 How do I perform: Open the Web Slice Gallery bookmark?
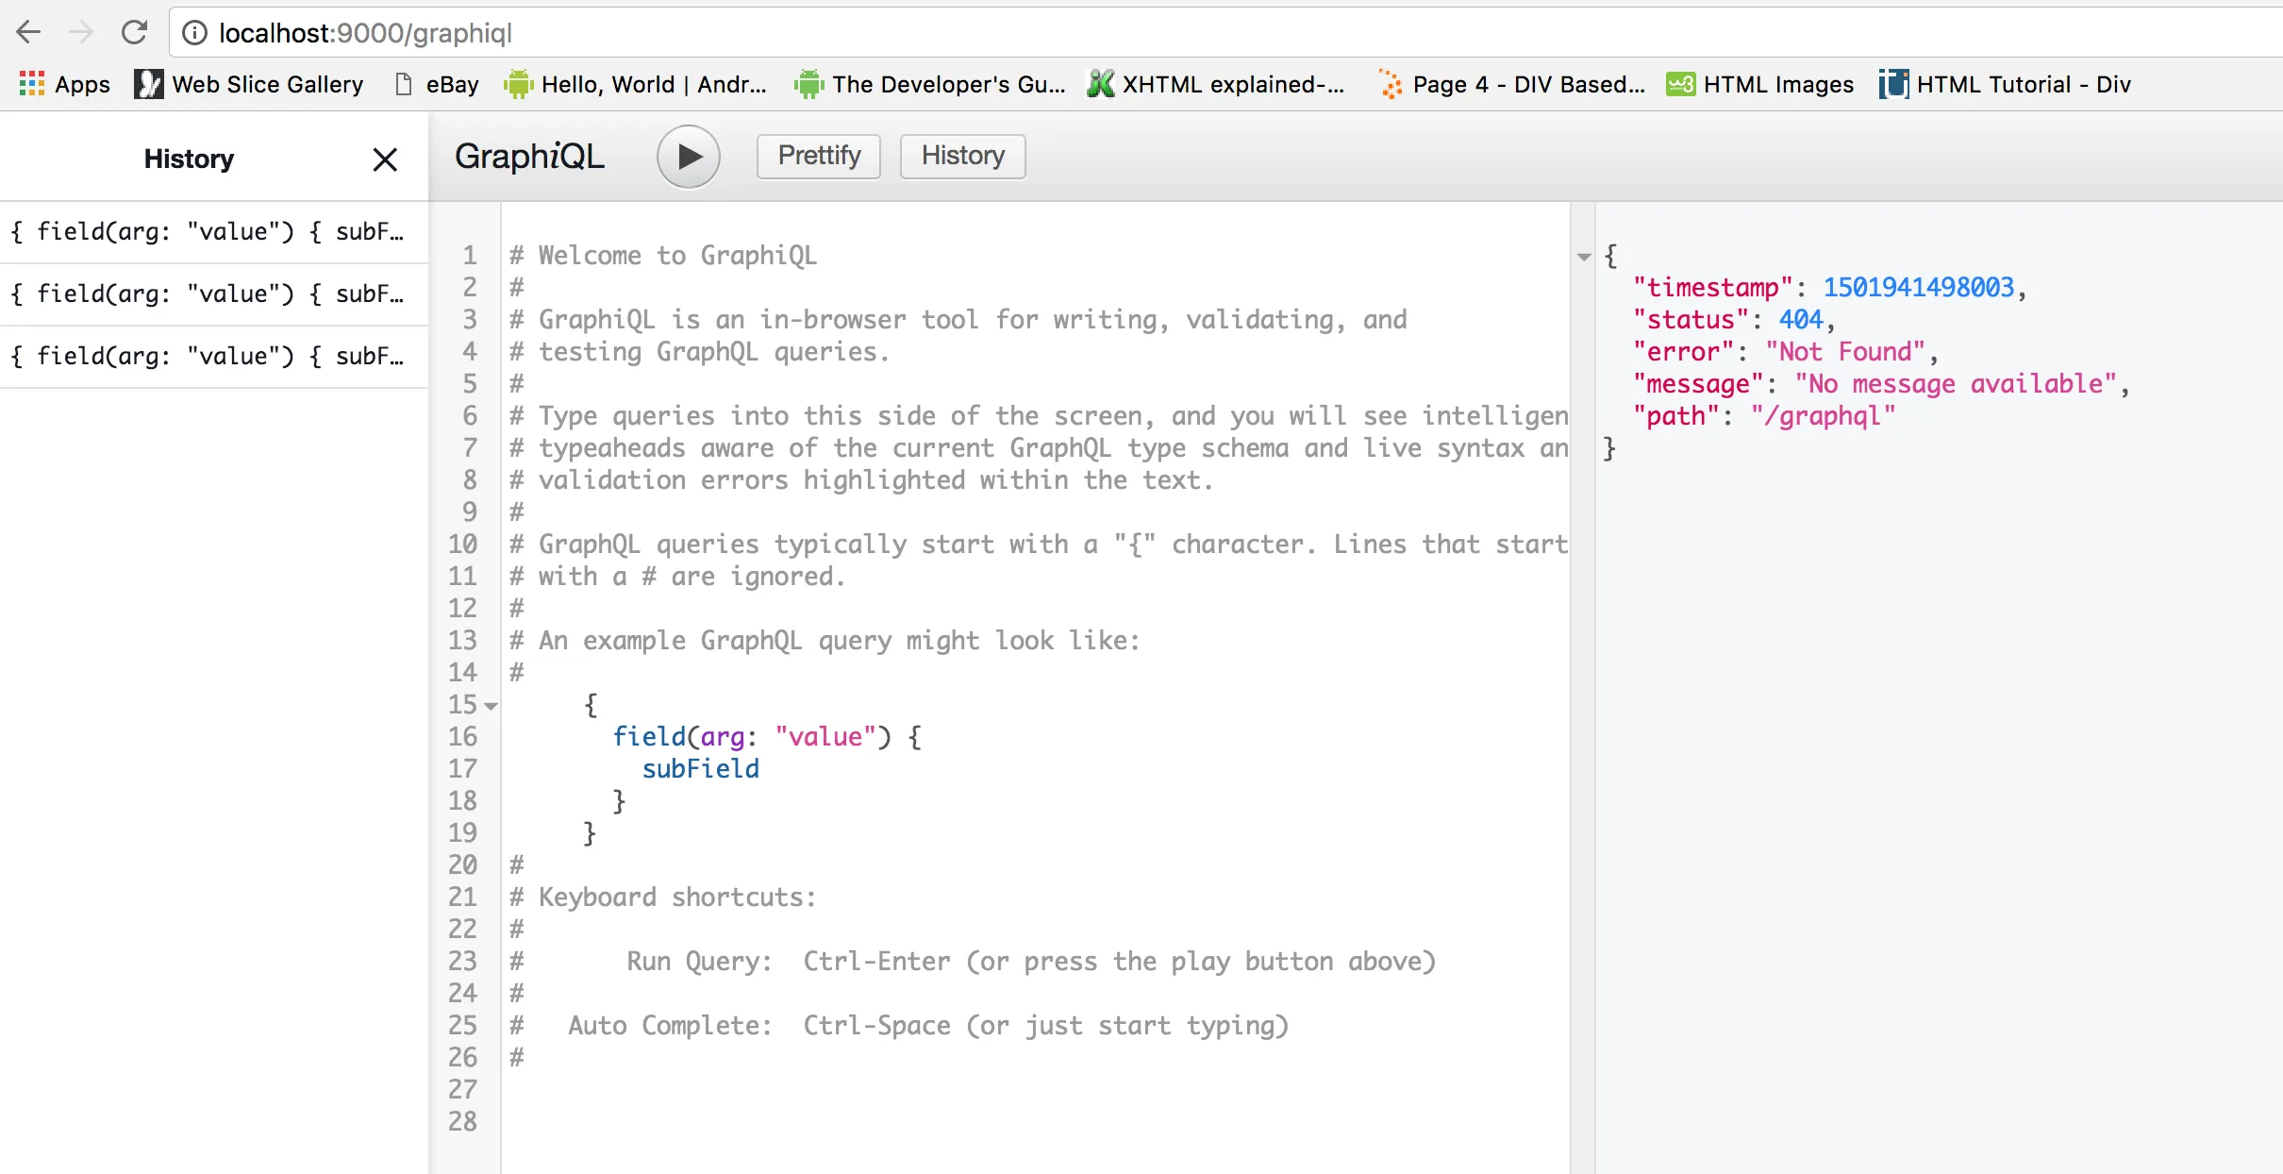pos(249,84)
